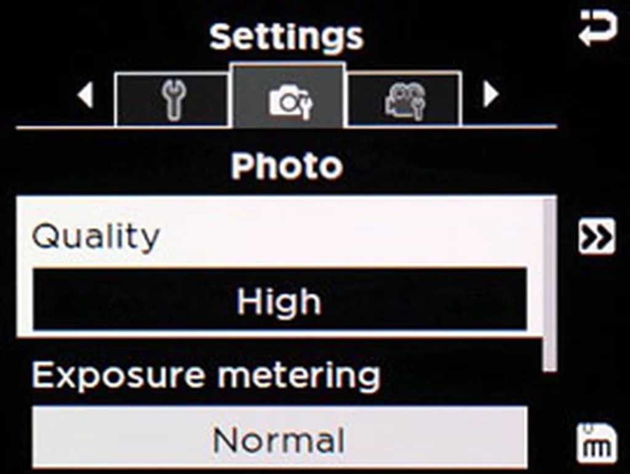Screen dimensions: 630x474
Task: Click the Photo section heading
Action: pos(287,166)
